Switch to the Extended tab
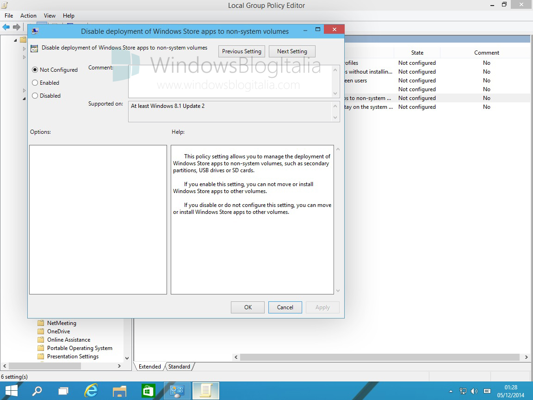 tap(149, 366)
